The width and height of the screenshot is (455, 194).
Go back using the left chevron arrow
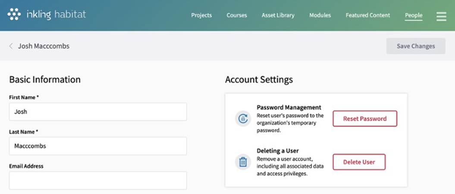(x=11, y=46)
